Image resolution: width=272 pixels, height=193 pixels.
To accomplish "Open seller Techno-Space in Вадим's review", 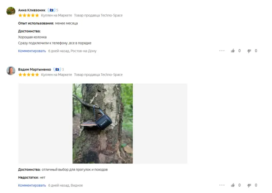I will pos(98,75).
